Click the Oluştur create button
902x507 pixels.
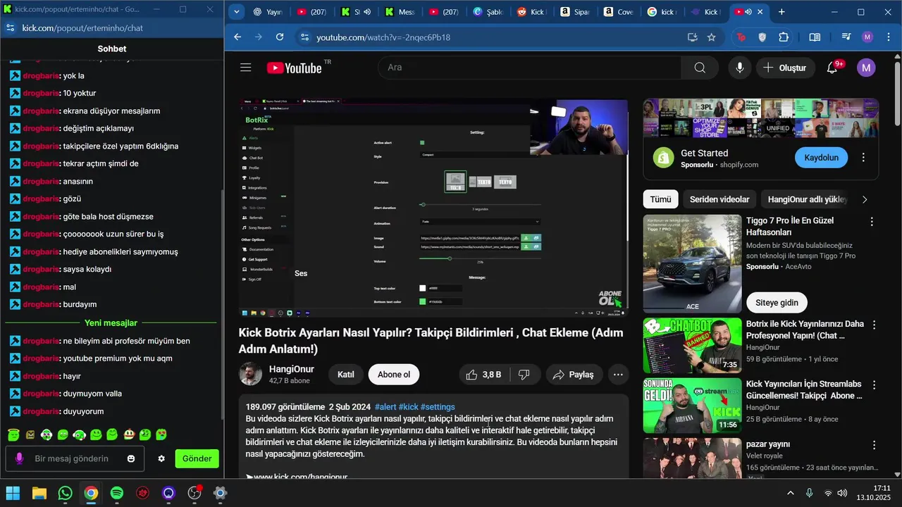[785, 68]
